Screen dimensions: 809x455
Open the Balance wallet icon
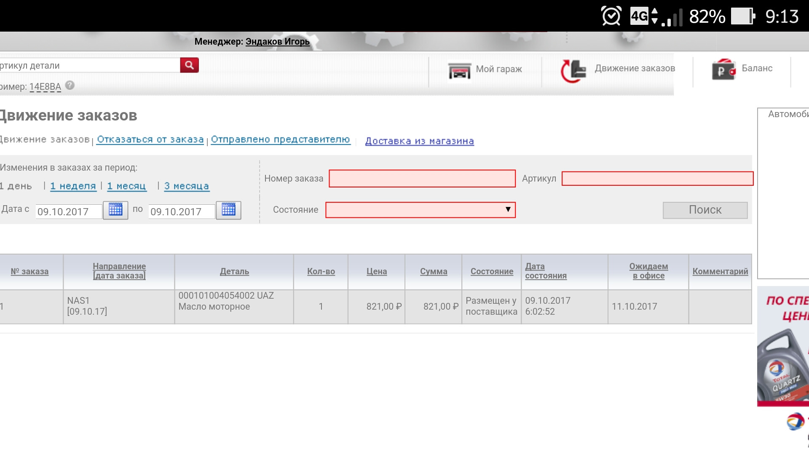click(x=723, y=70)
